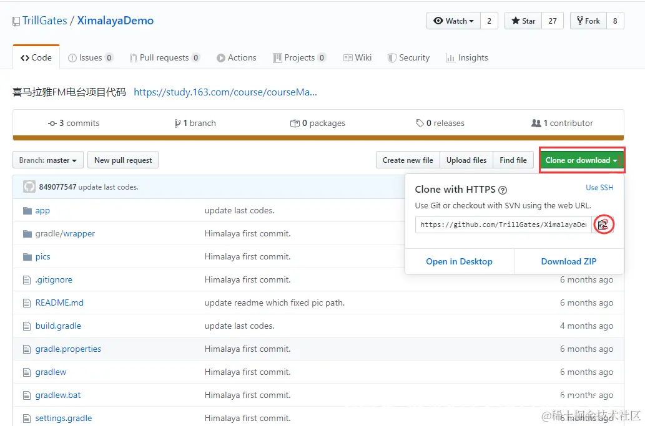Open the Pull requests tab
This screenshot has width=645, height=426.
(x=165, y=57)
